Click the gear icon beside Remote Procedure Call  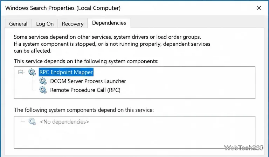(x=43, y=90)
